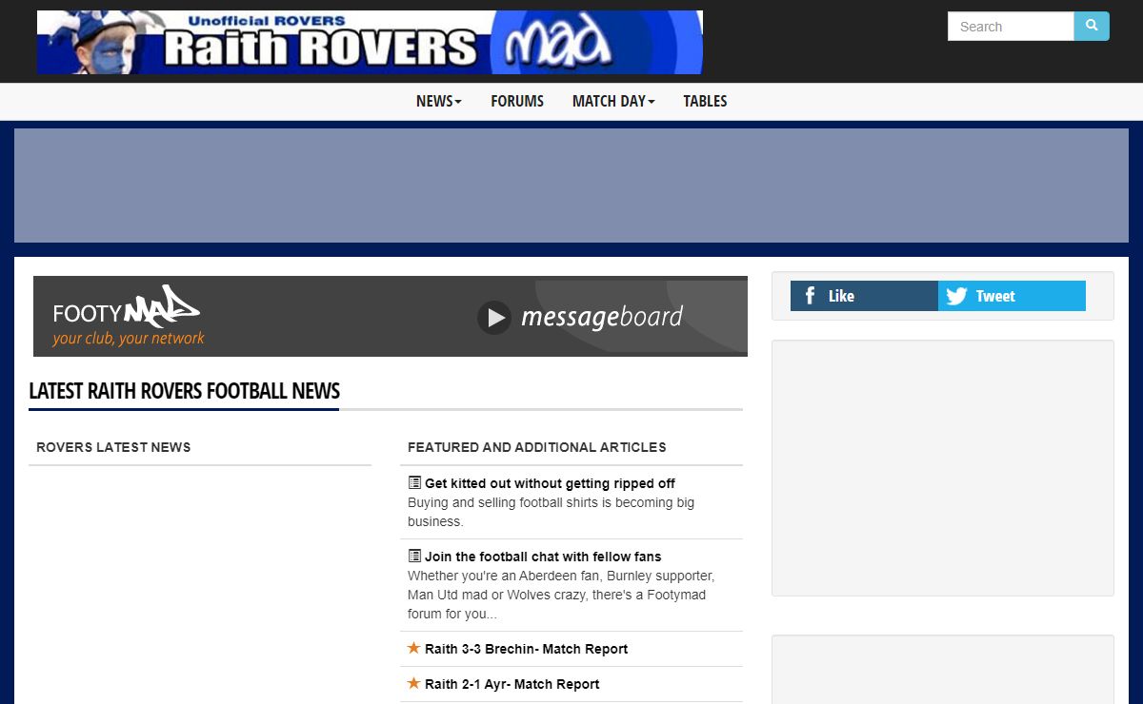Click the 'FEATURED AND ADDITIONAL ARTICLES' heading
Image resolution: width=1143 pixels, height=704 pixels.
point(537,447)
